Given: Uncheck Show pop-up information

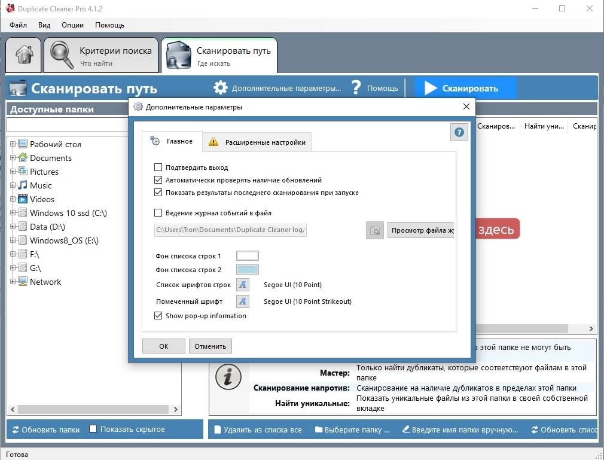Looking at the screenshot, I should [158, 315].
